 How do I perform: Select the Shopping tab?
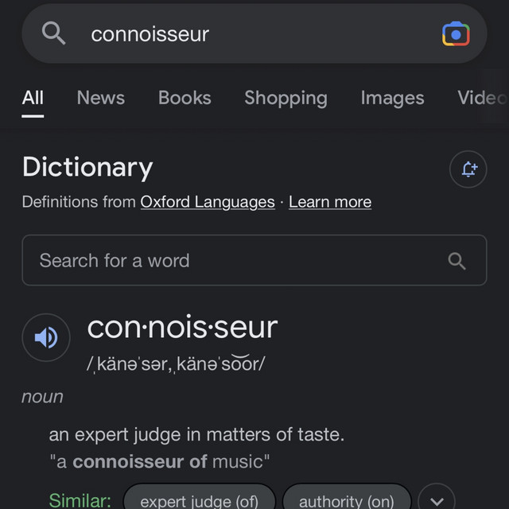pos(286,99)
